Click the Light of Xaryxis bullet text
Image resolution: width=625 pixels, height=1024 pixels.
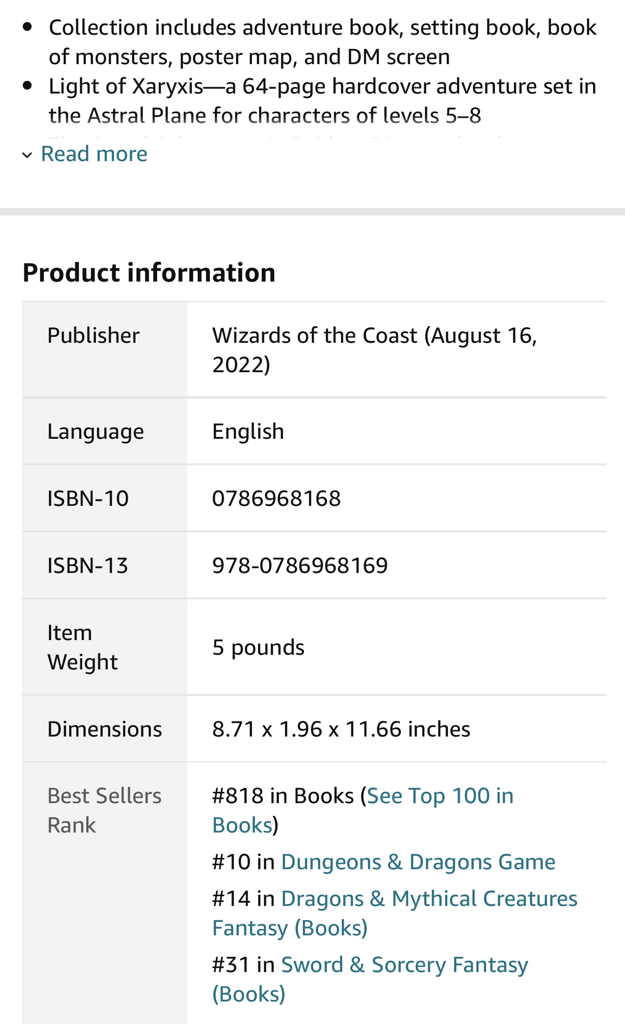323,101
